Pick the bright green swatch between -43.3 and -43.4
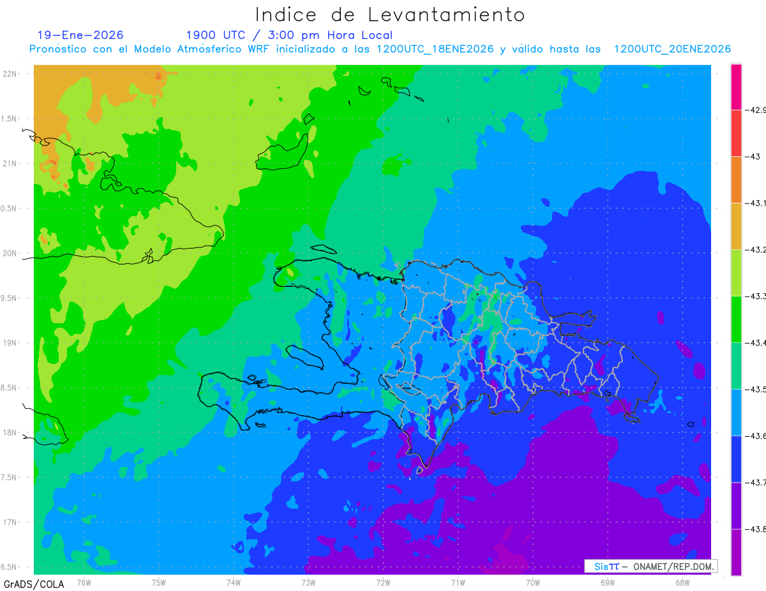 (736, 319)
